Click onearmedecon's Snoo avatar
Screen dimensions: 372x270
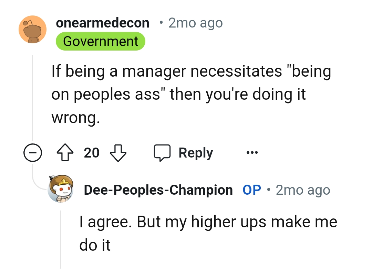[32, 29]
